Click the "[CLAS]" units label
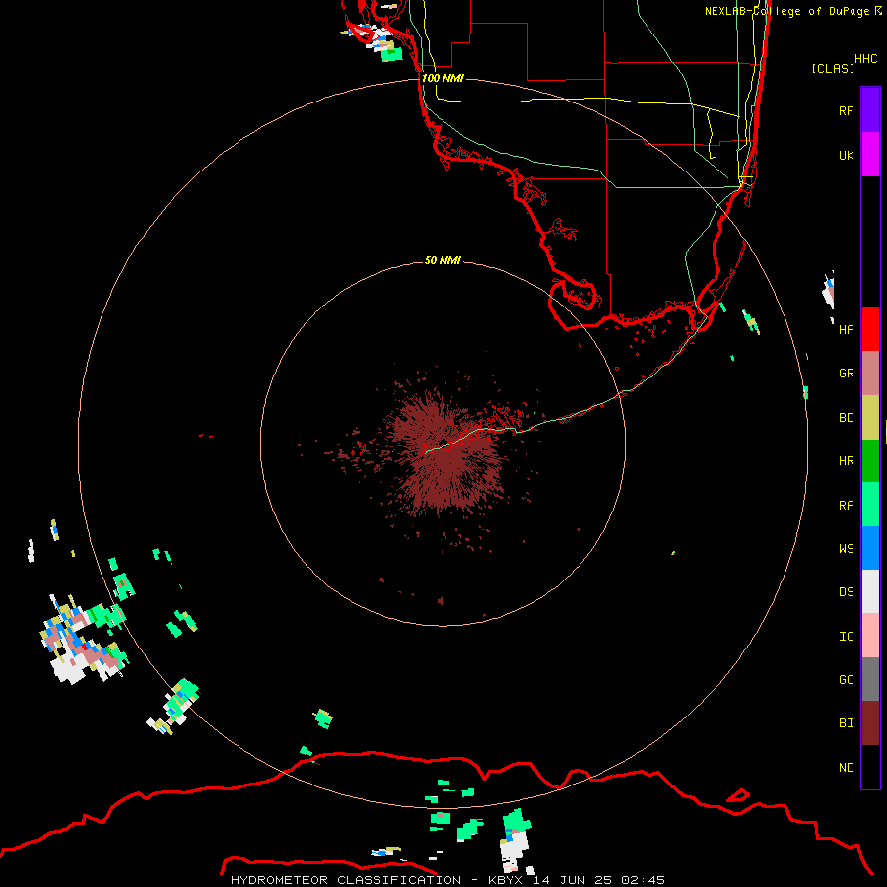Image resolution: width=887 pixels, height=887 pixels. [x=833, y=68]
